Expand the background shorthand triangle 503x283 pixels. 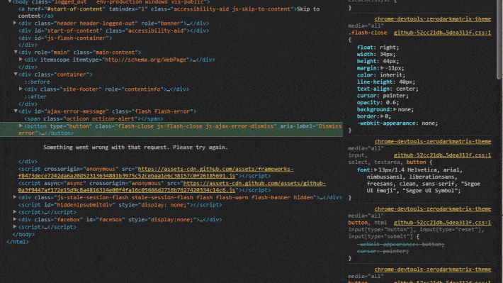[x=395, y=109]
